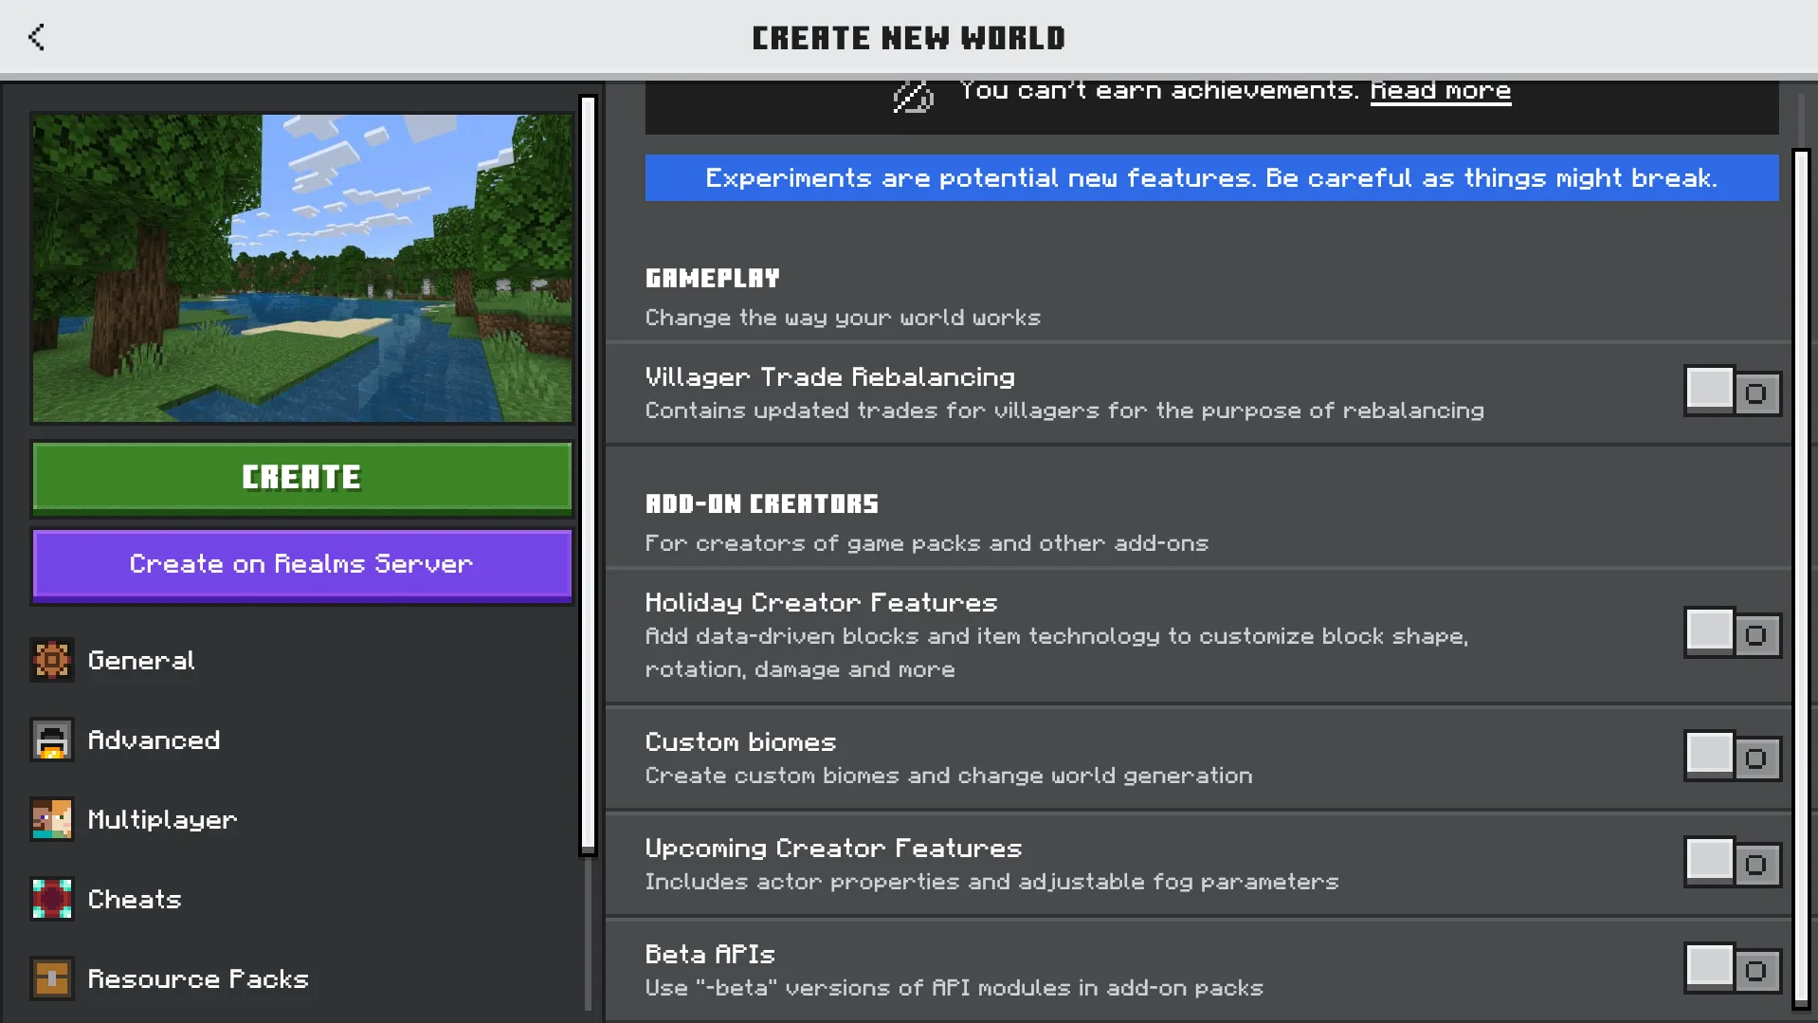Image resolution: width=1818 pixels, height=1023 pixels.
Task: Click 'Change the way your world works'
Action: (x=843, y=318)
